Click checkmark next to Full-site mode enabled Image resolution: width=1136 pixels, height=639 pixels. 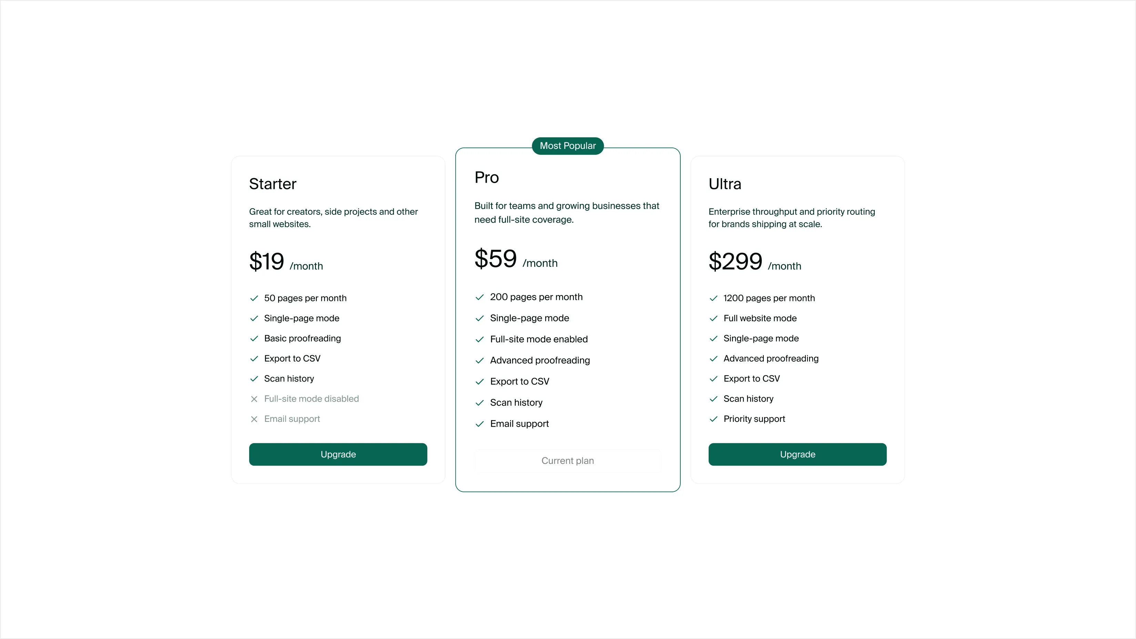[479, 339]
